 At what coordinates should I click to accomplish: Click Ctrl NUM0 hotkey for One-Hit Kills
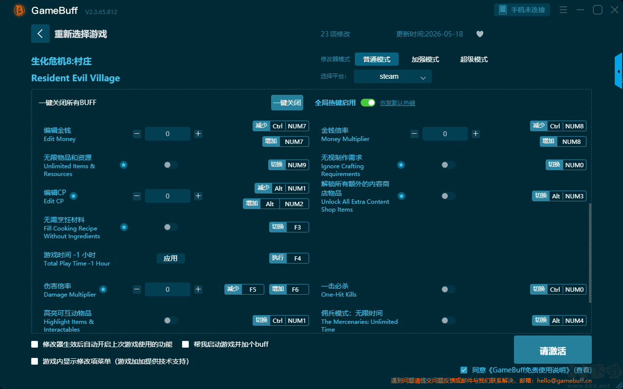click(558, 289)
